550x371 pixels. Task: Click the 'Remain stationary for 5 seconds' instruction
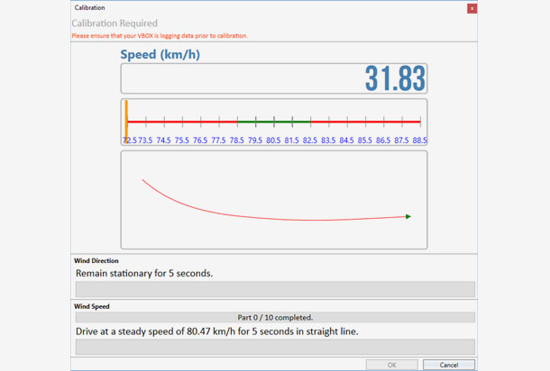(x=144, y=273)
